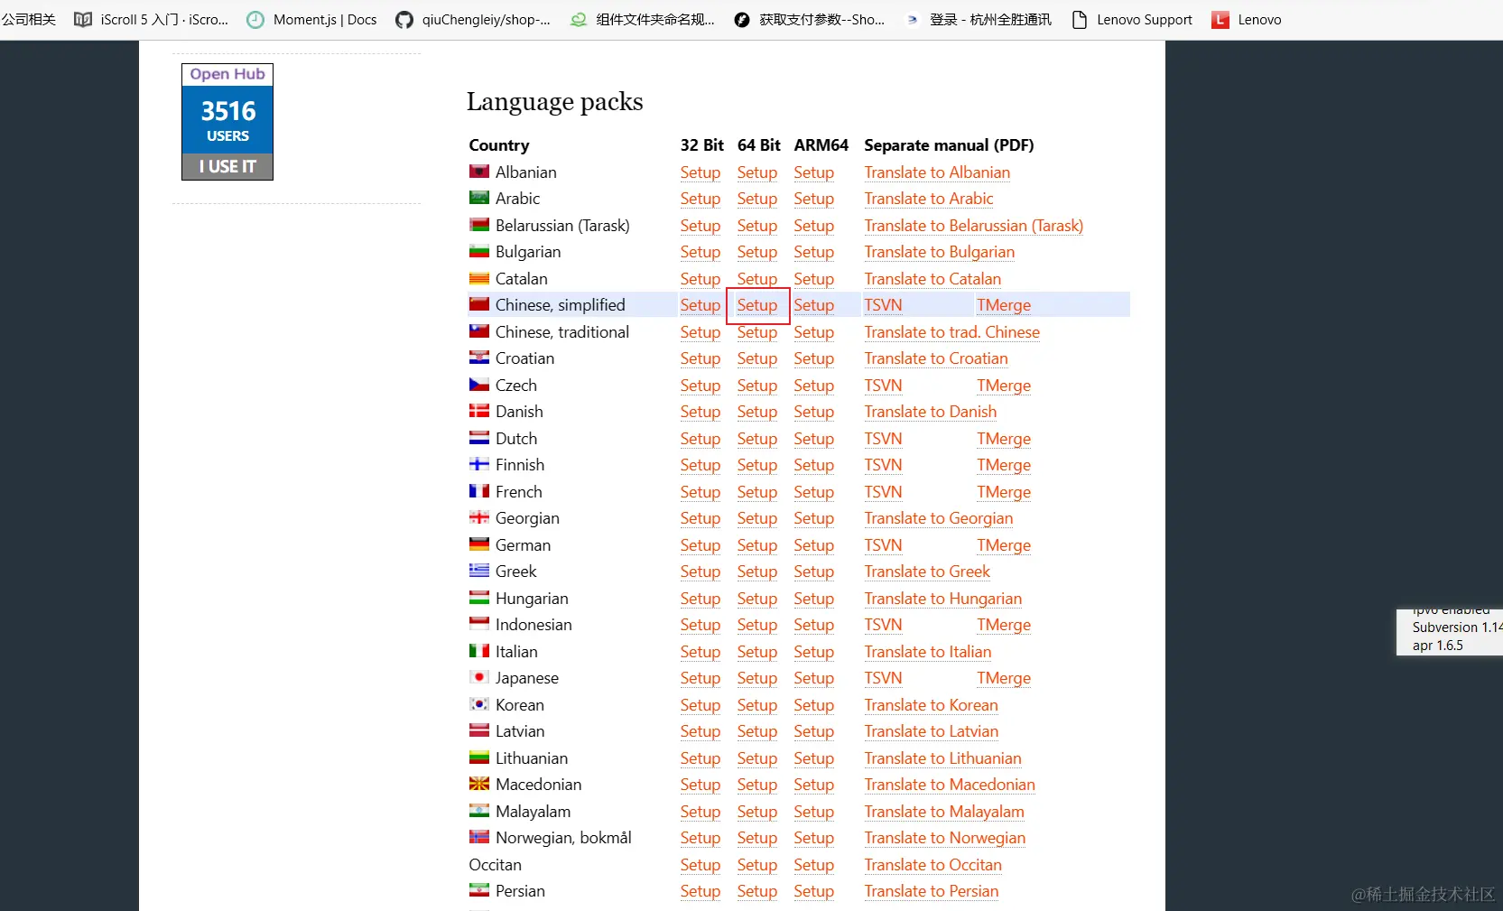Download Chinese simplified ARM64 Setup

point(814,305)
